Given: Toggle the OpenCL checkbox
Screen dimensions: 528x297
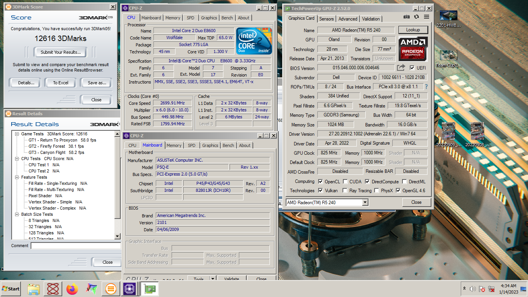Looking at the screenshot, I should 320,181.
